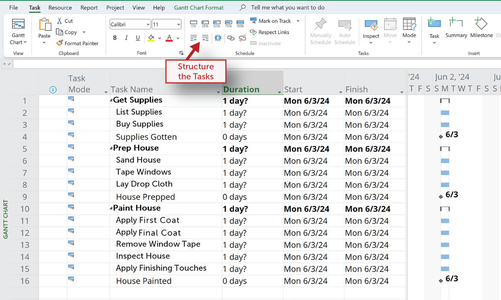This screenshot has height=300, width=501.
Task: Collapse the Paint House summary task
Action: click(x=111, y=208)
